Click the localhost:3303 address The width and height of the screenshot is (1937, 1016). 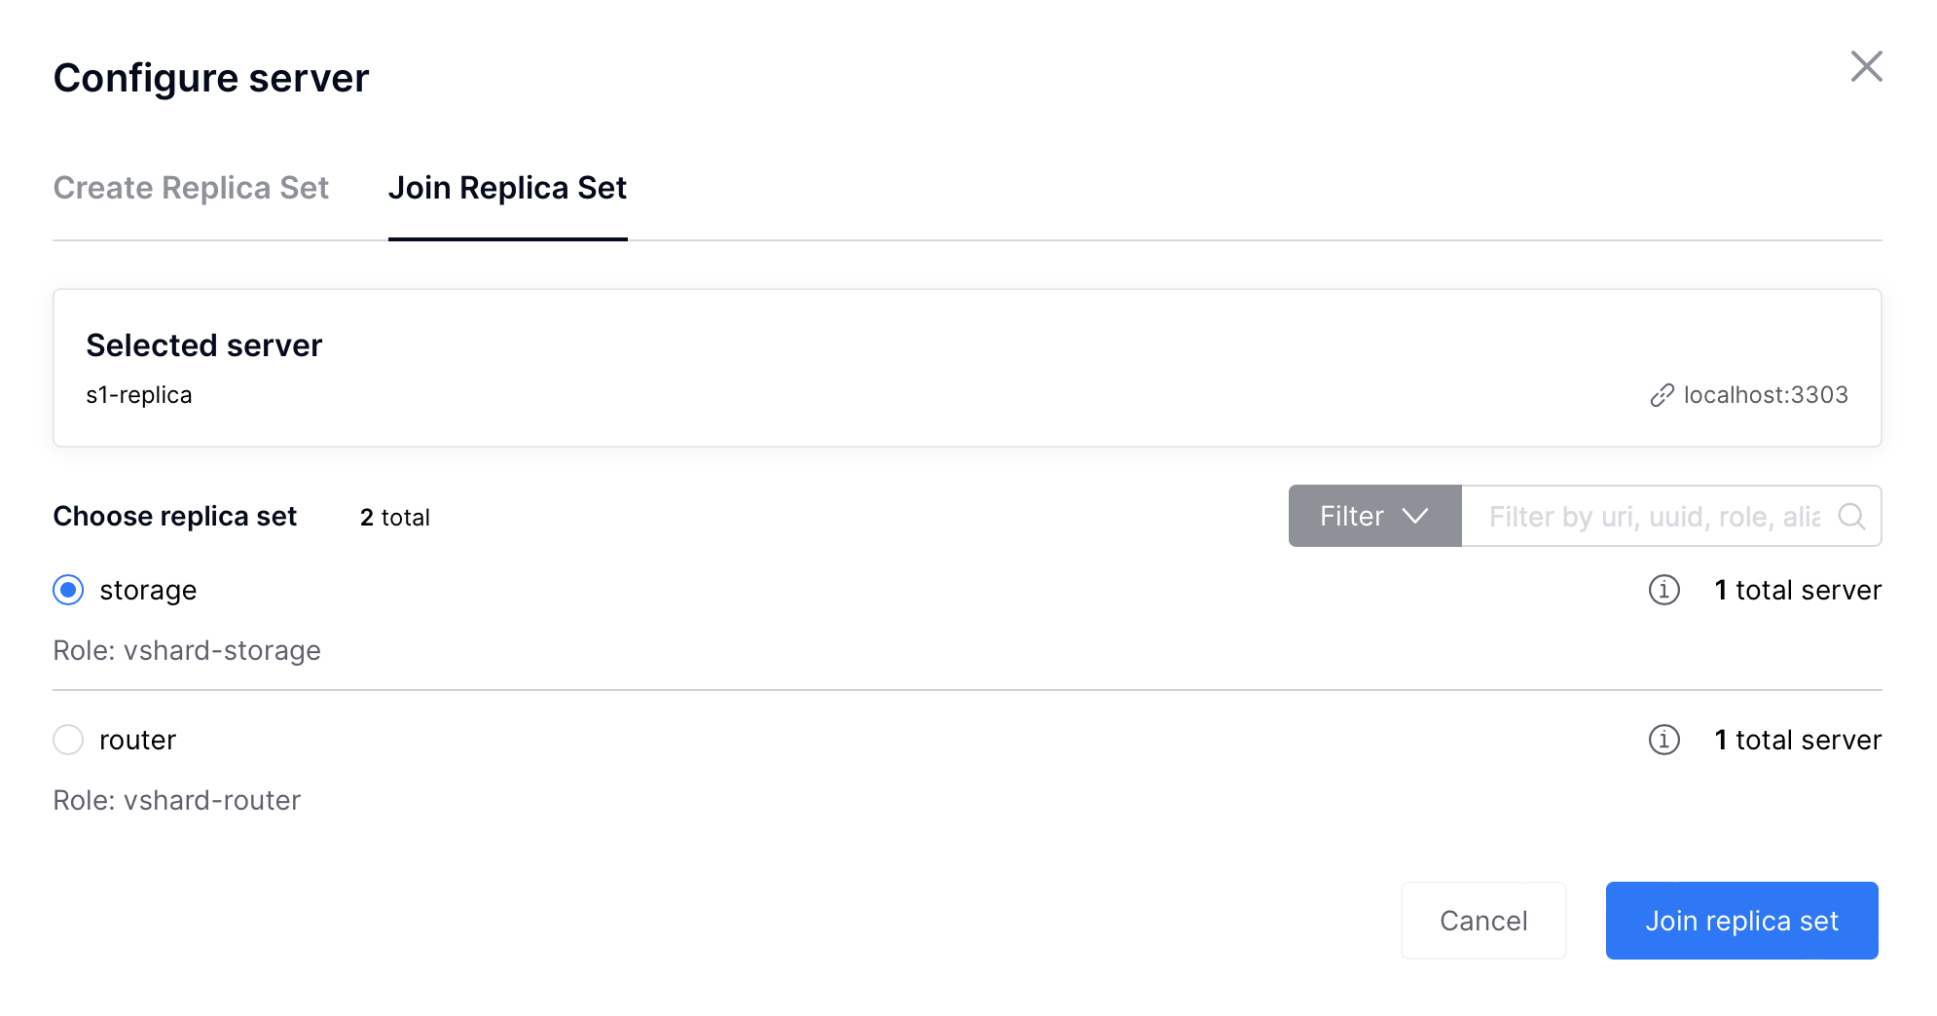click(x=1766, y=395)
